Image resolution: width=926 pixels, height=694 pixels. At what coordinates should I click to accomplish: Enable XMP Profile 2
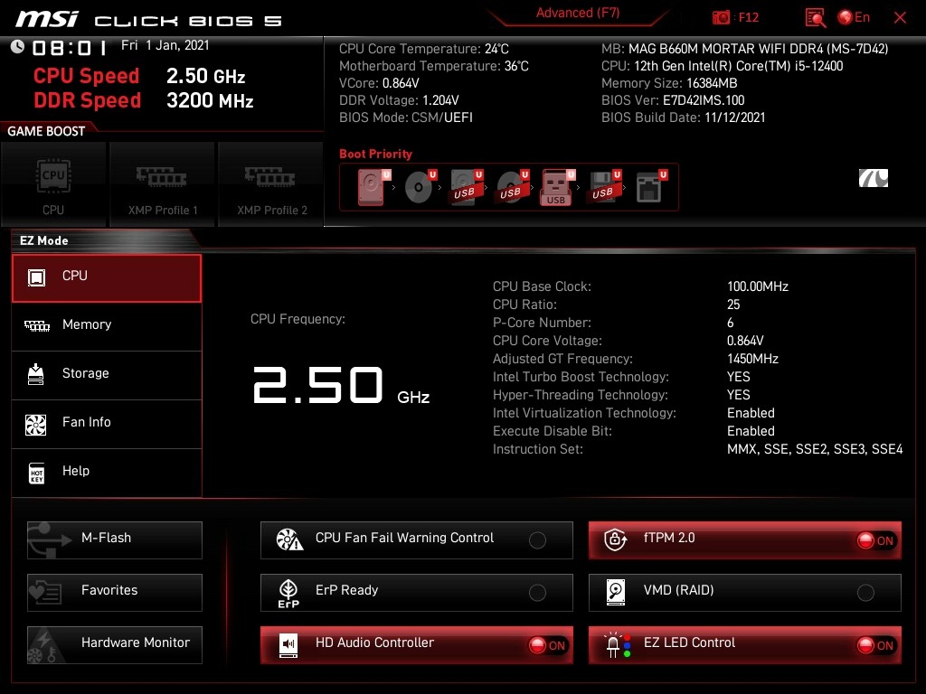click(x=271, y=184)
